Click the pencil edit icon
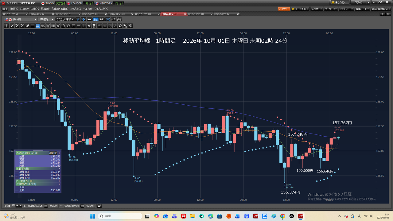The image size is (393, 221). point(78,19)
